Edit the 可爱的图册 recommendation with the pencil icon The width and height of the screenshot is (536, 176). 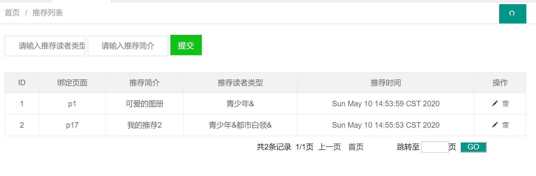495,104
